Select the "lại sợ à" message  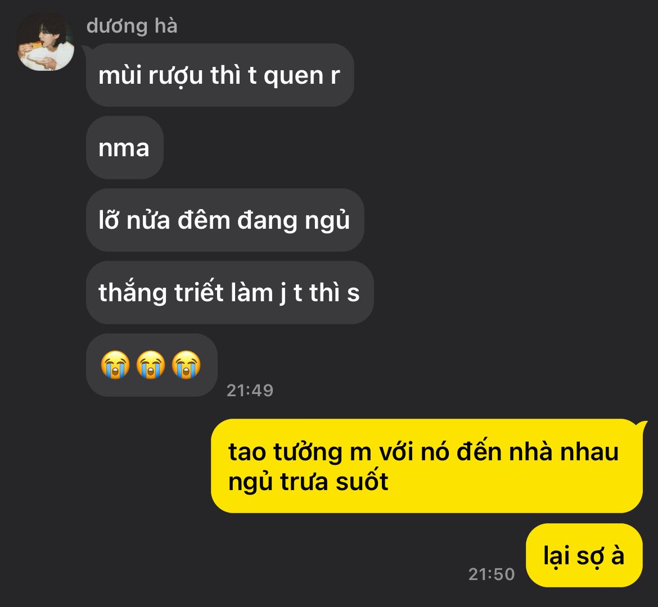click(x=584, y=555)
